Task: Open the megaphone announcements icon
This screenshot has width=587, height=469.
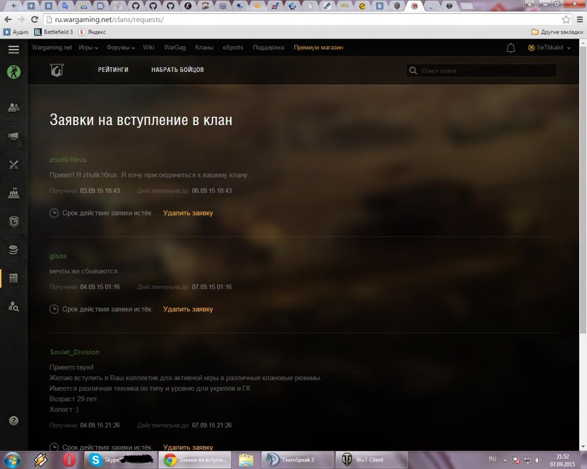Action: (x=14, y=136)
